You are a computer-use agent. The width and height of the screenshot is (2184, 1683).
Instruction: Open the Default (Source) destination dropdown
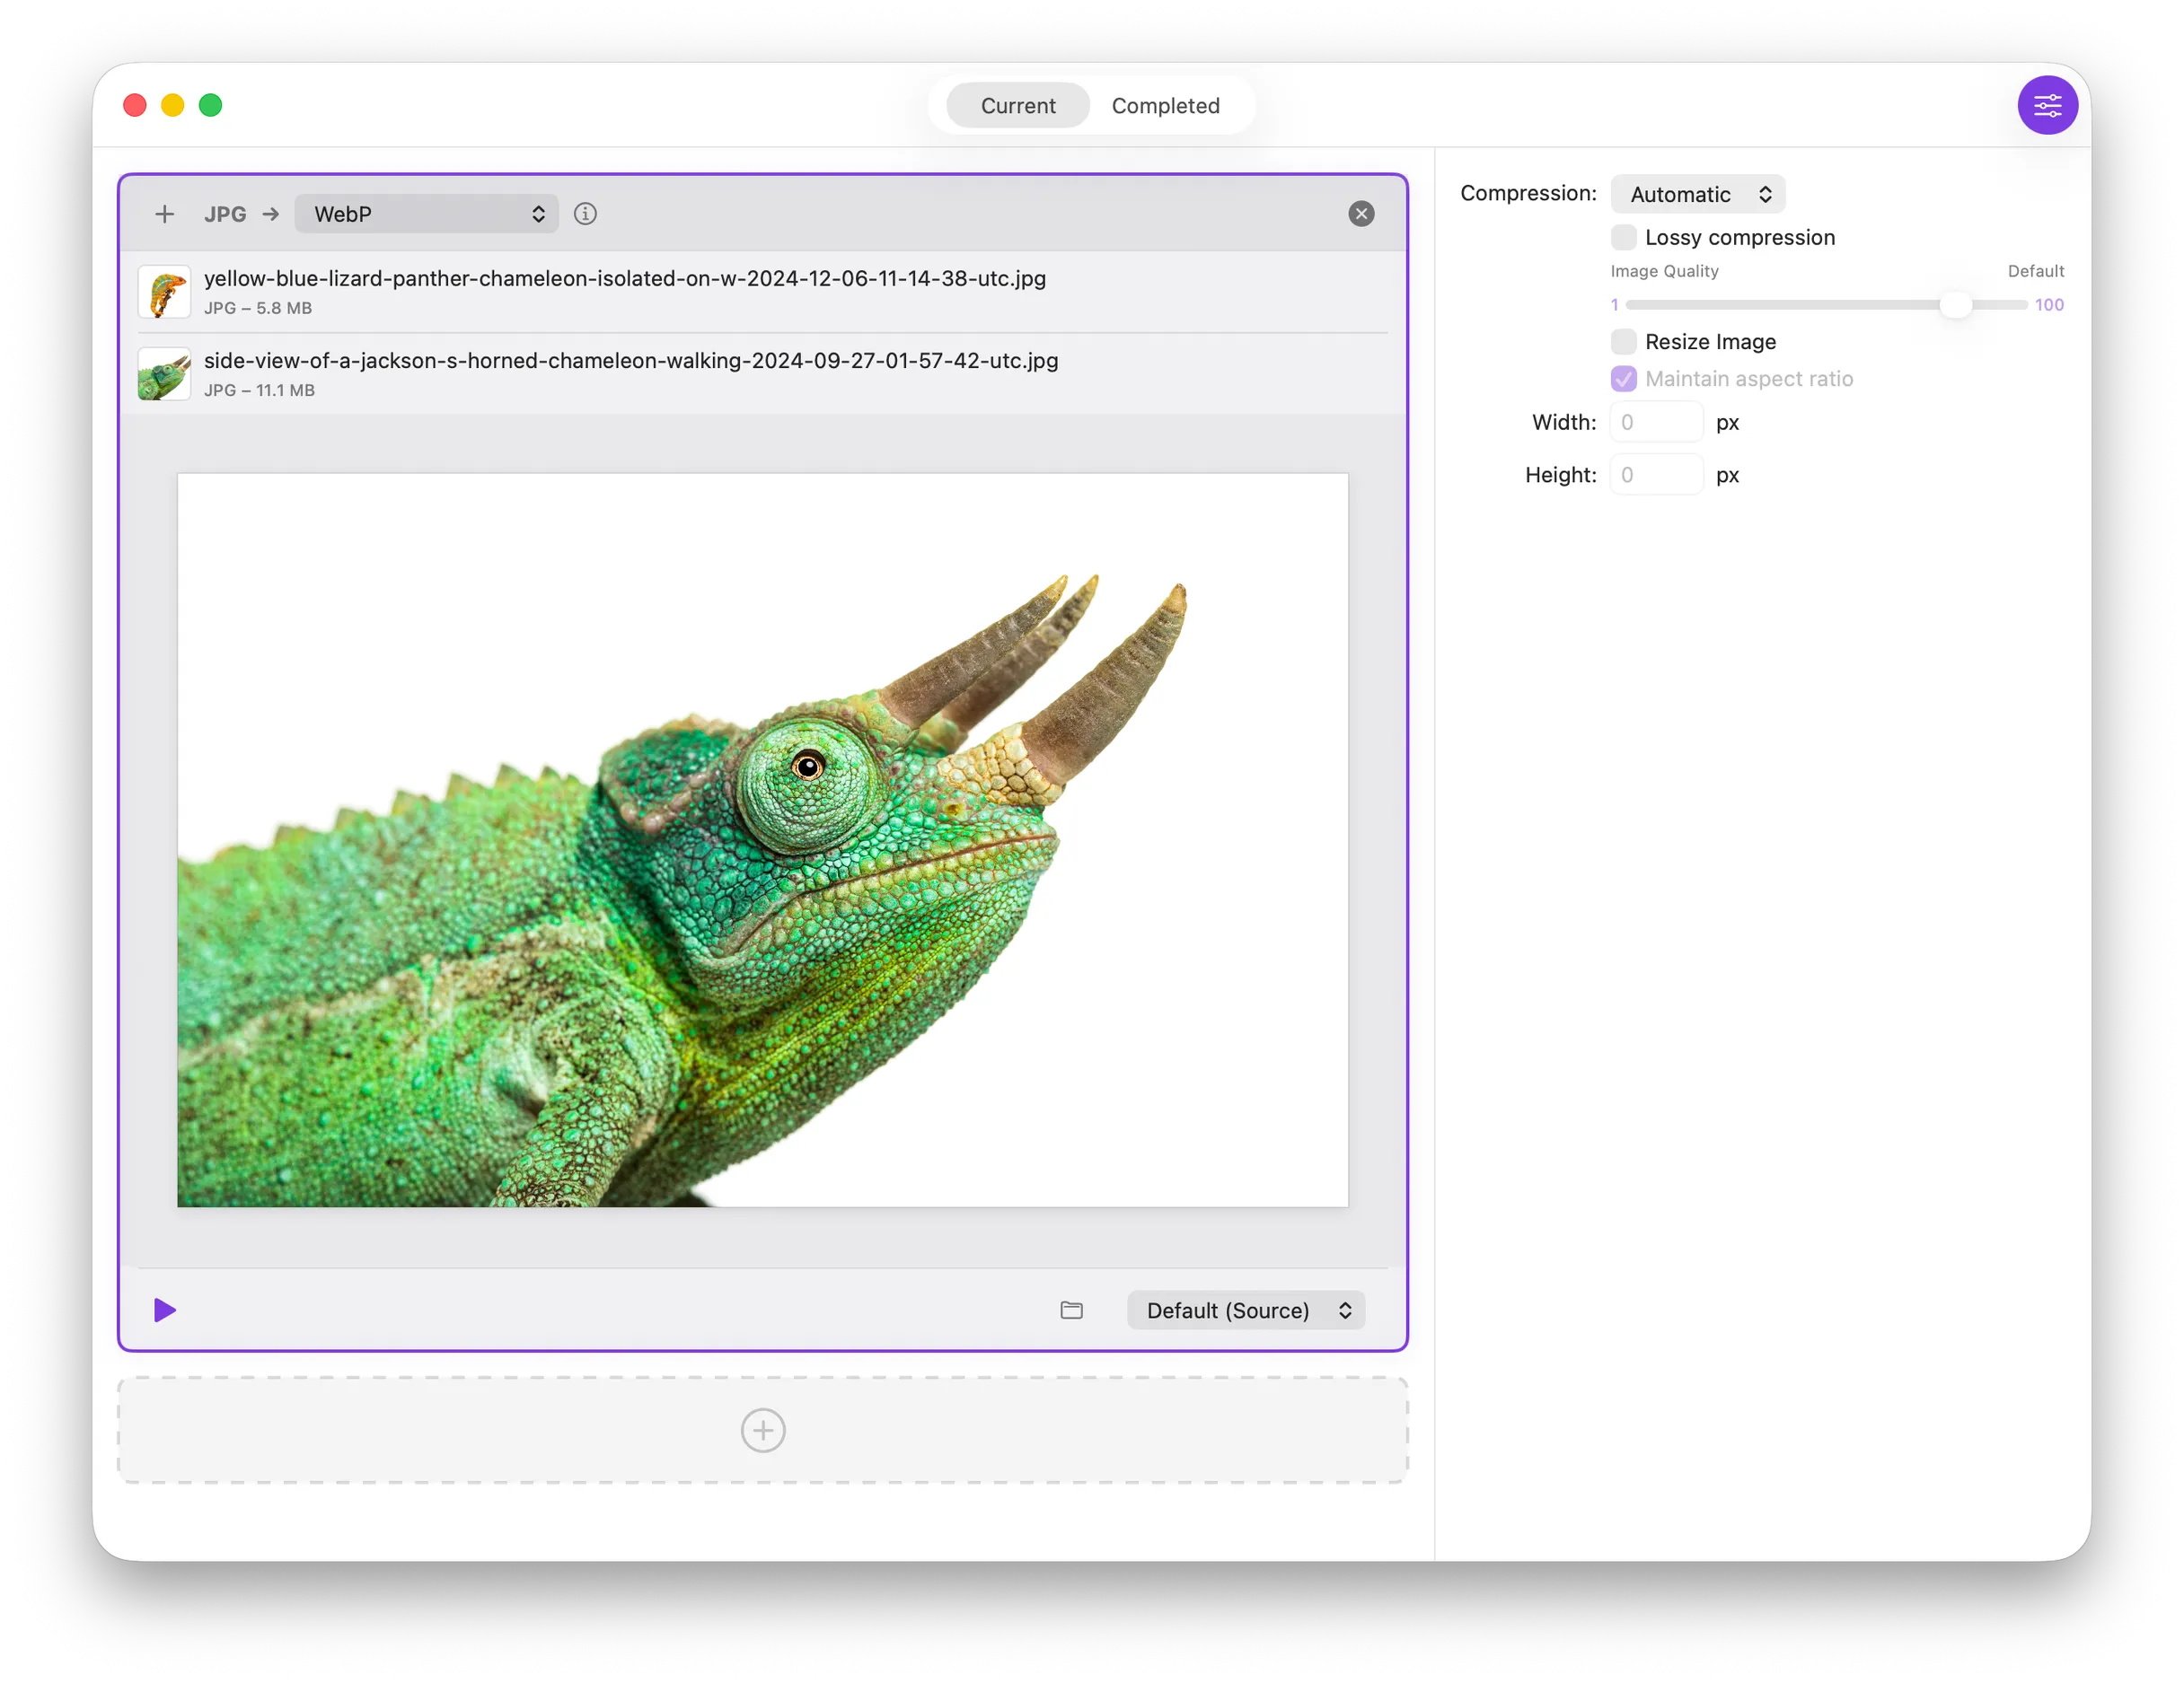point(1245,1310)
